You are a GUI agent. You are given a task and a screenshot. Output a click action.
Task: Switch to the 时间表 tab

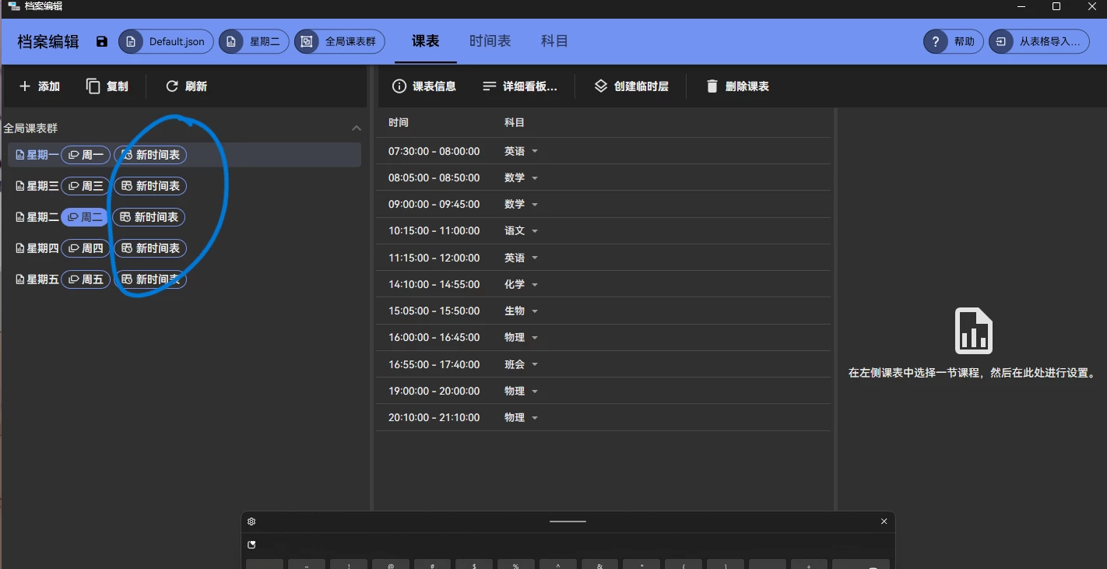click(x=490, y=41)
